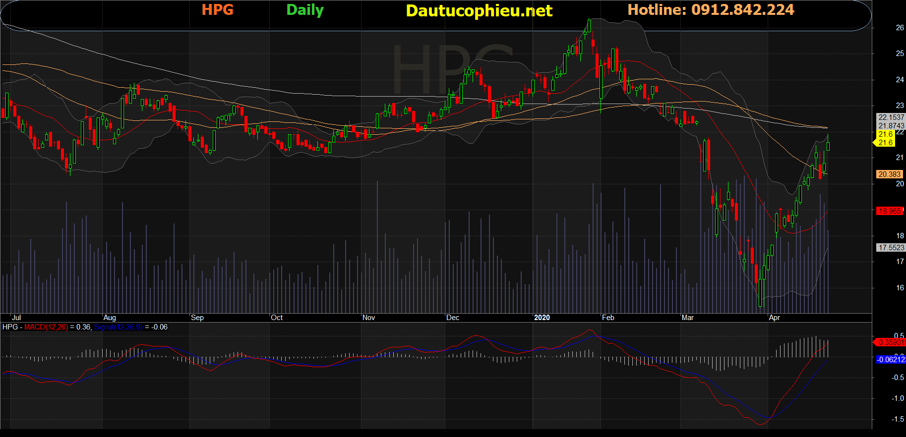Open the Dautucophieu.net link text
Image resolution: width=906 pixels, height=437 pixels.
coord(479,11)
